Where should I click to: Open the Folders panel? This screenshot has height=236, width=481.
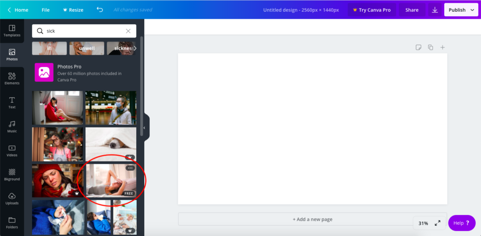[x=12, y=222]
